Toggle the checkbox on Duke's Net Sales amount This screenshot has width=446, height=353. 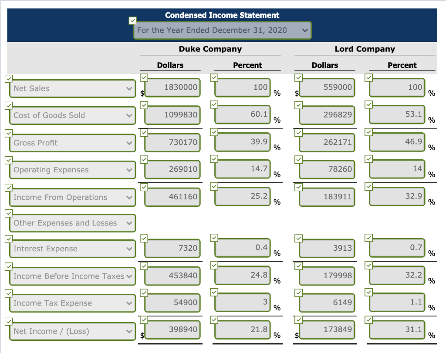pos(143,77)
